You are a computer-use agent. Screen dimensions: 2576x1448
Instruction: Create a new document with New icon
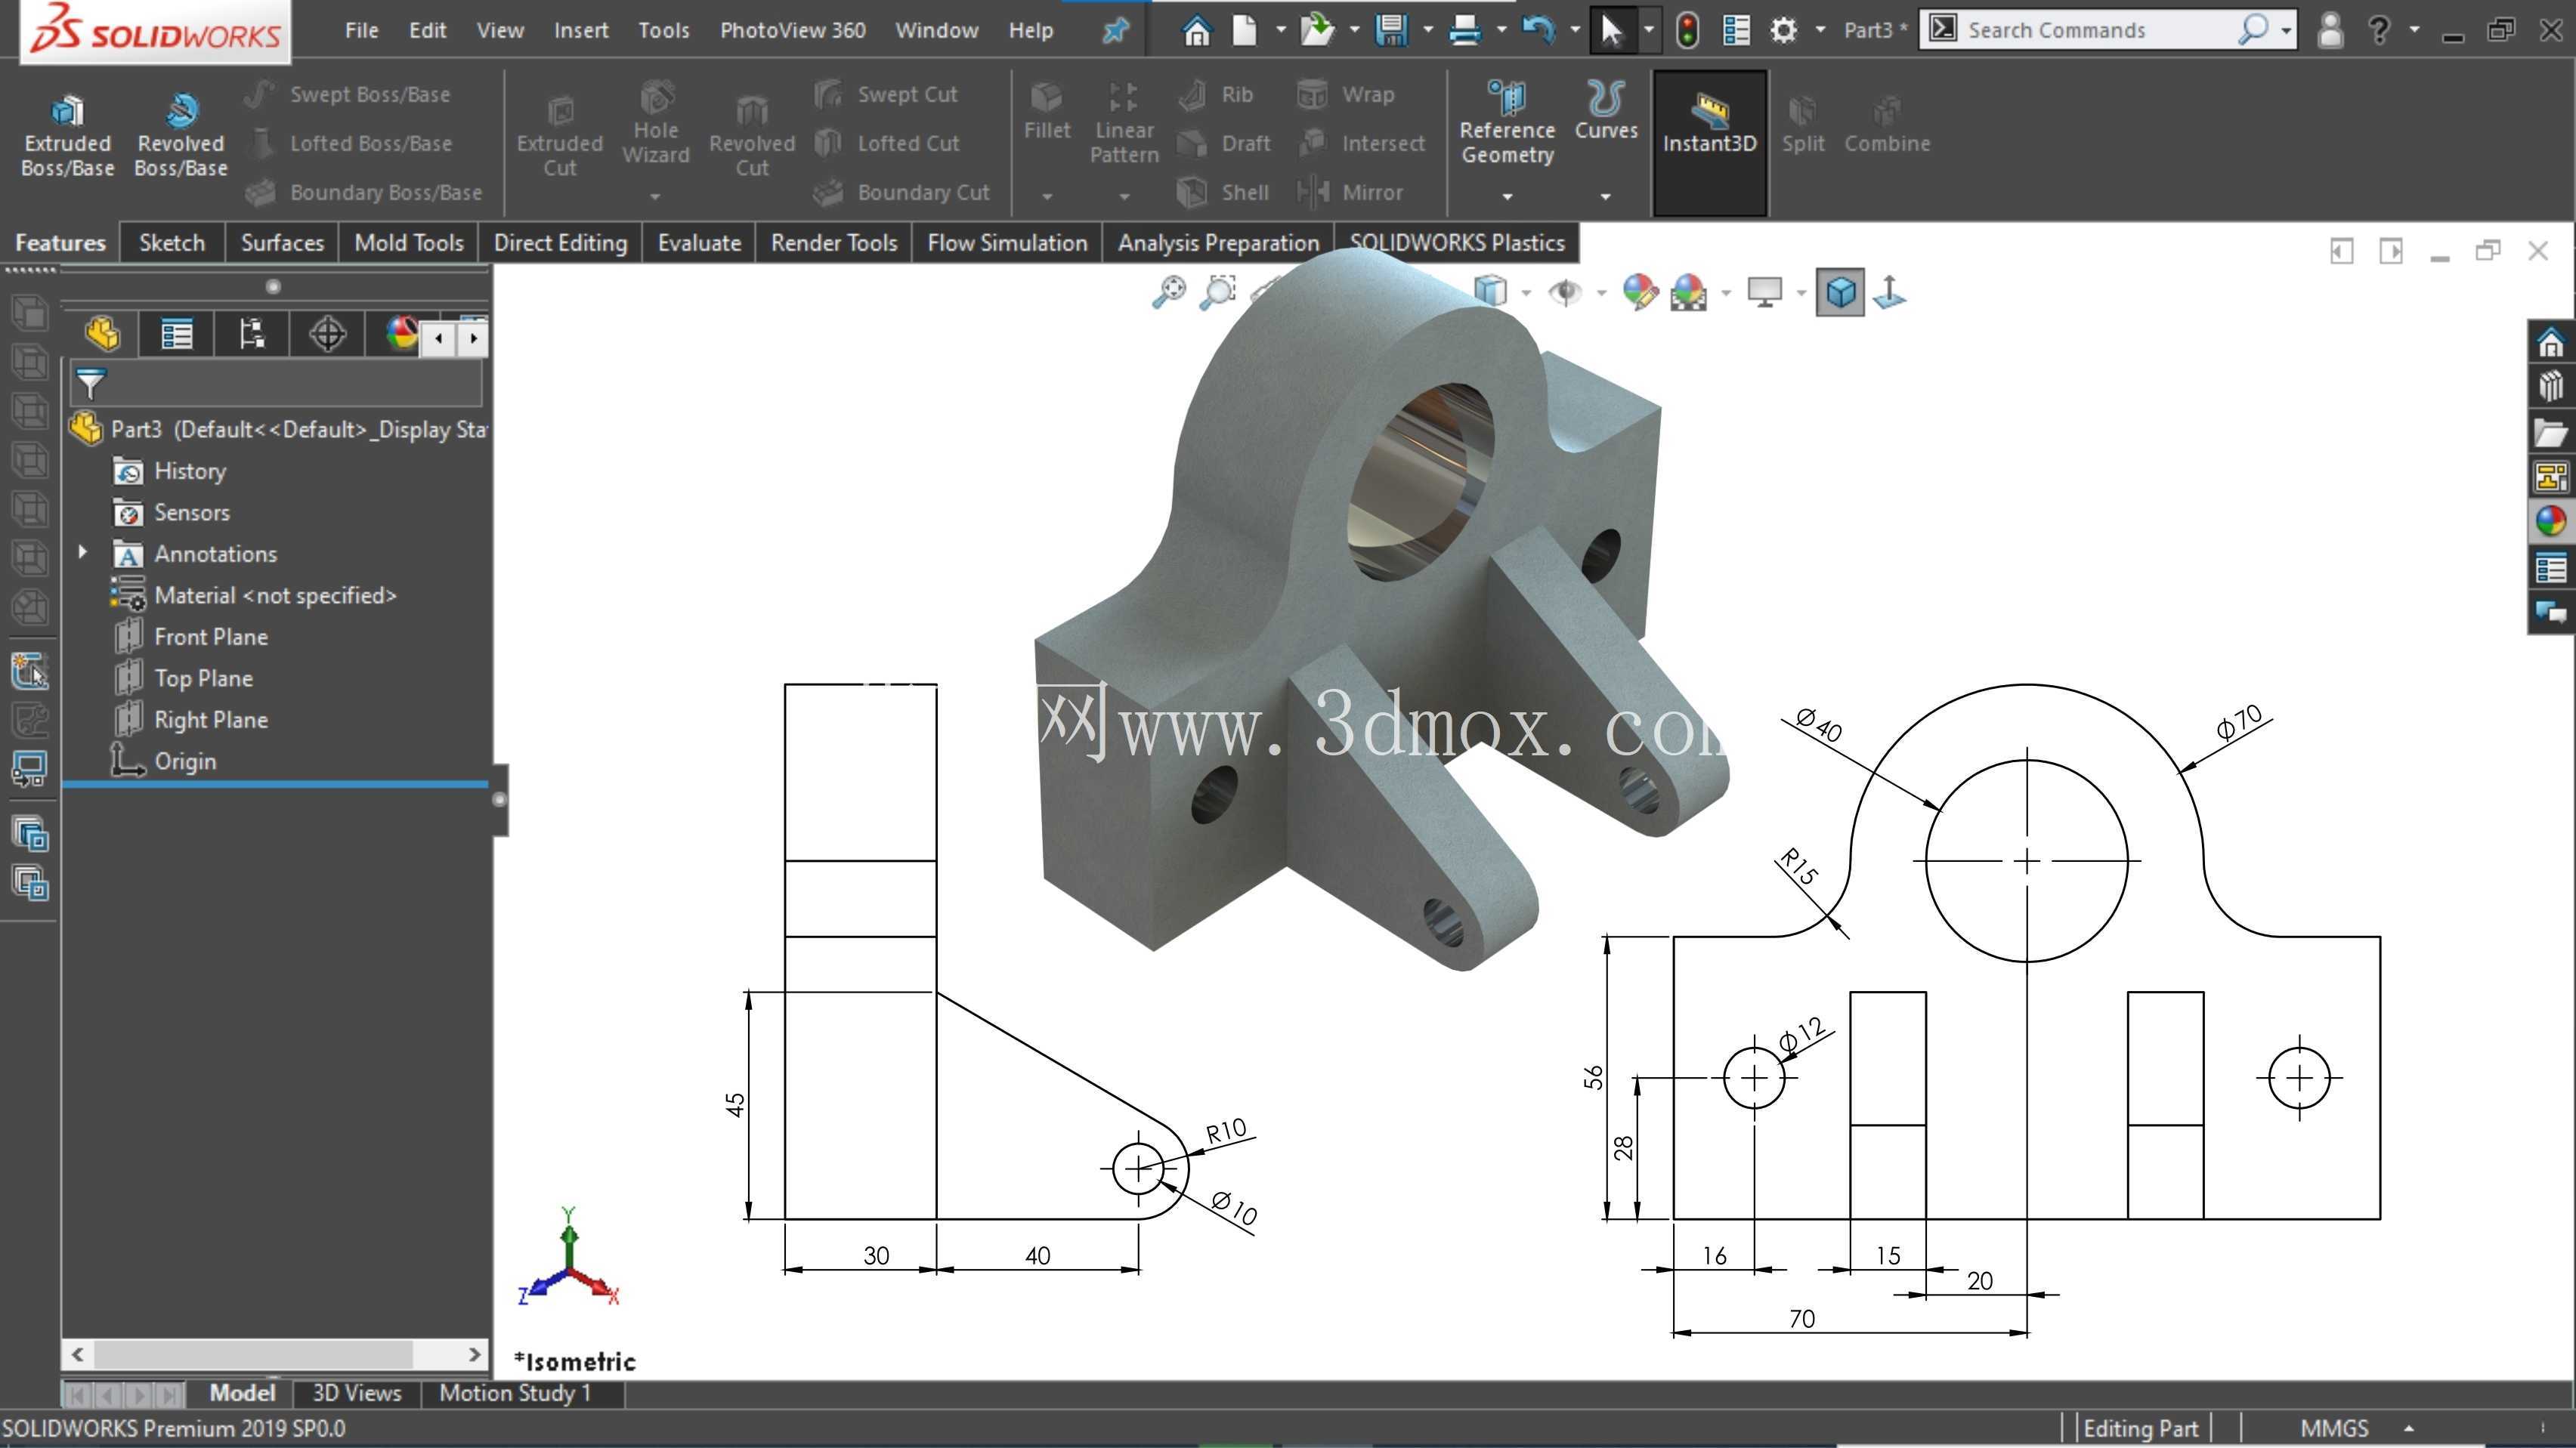pyautogui.click(x=1244, y=30)
